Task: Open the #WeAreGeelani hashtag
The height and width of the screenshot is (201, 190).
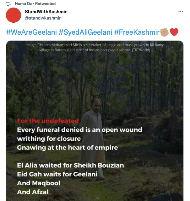Action: click(x=30, y=32)
